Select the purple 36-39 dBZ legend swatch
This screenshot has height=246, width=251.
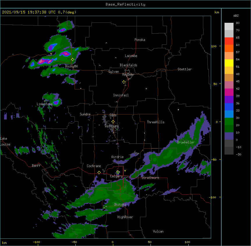click(x=229, y=99)
